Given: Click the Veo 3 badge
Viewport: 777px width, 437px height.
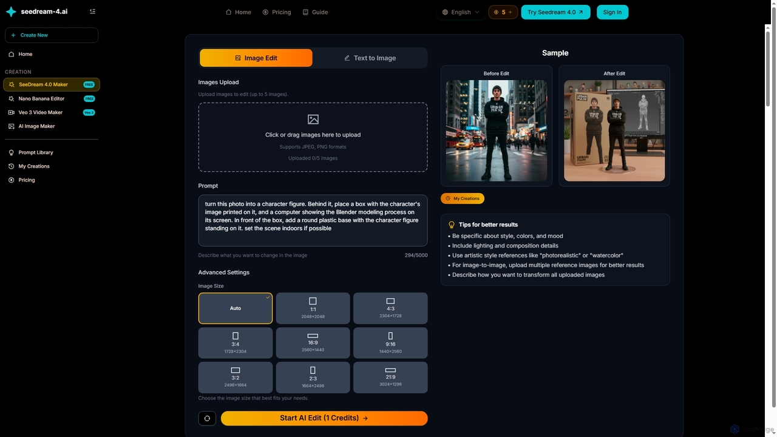Looking at the screenshot, I should [89, 112].
